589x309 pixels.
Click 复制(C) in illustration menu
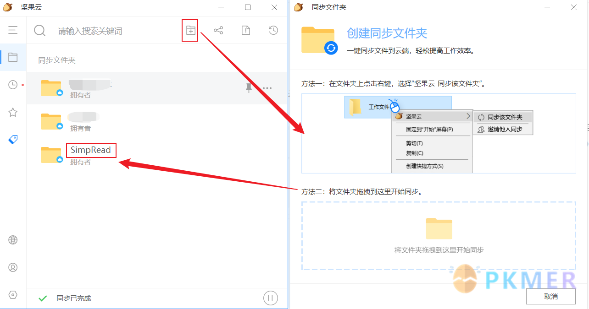tap(415, 153)
